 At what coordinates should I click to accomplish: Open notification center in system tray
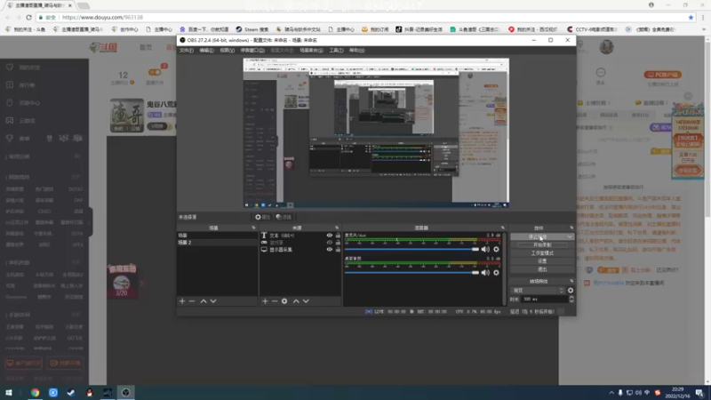point(700,393)
